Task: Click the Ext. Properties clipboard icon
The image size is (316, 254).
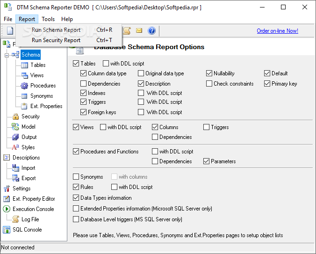Action: click(x=24, y=106)
